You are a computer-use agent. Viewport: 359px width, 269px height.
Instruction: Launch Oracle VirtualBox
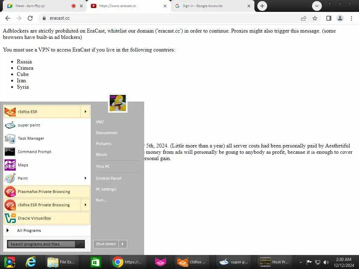coord(47,218)
